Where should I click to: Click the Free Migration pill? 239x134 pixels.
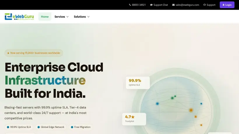[x=81, y=127]
